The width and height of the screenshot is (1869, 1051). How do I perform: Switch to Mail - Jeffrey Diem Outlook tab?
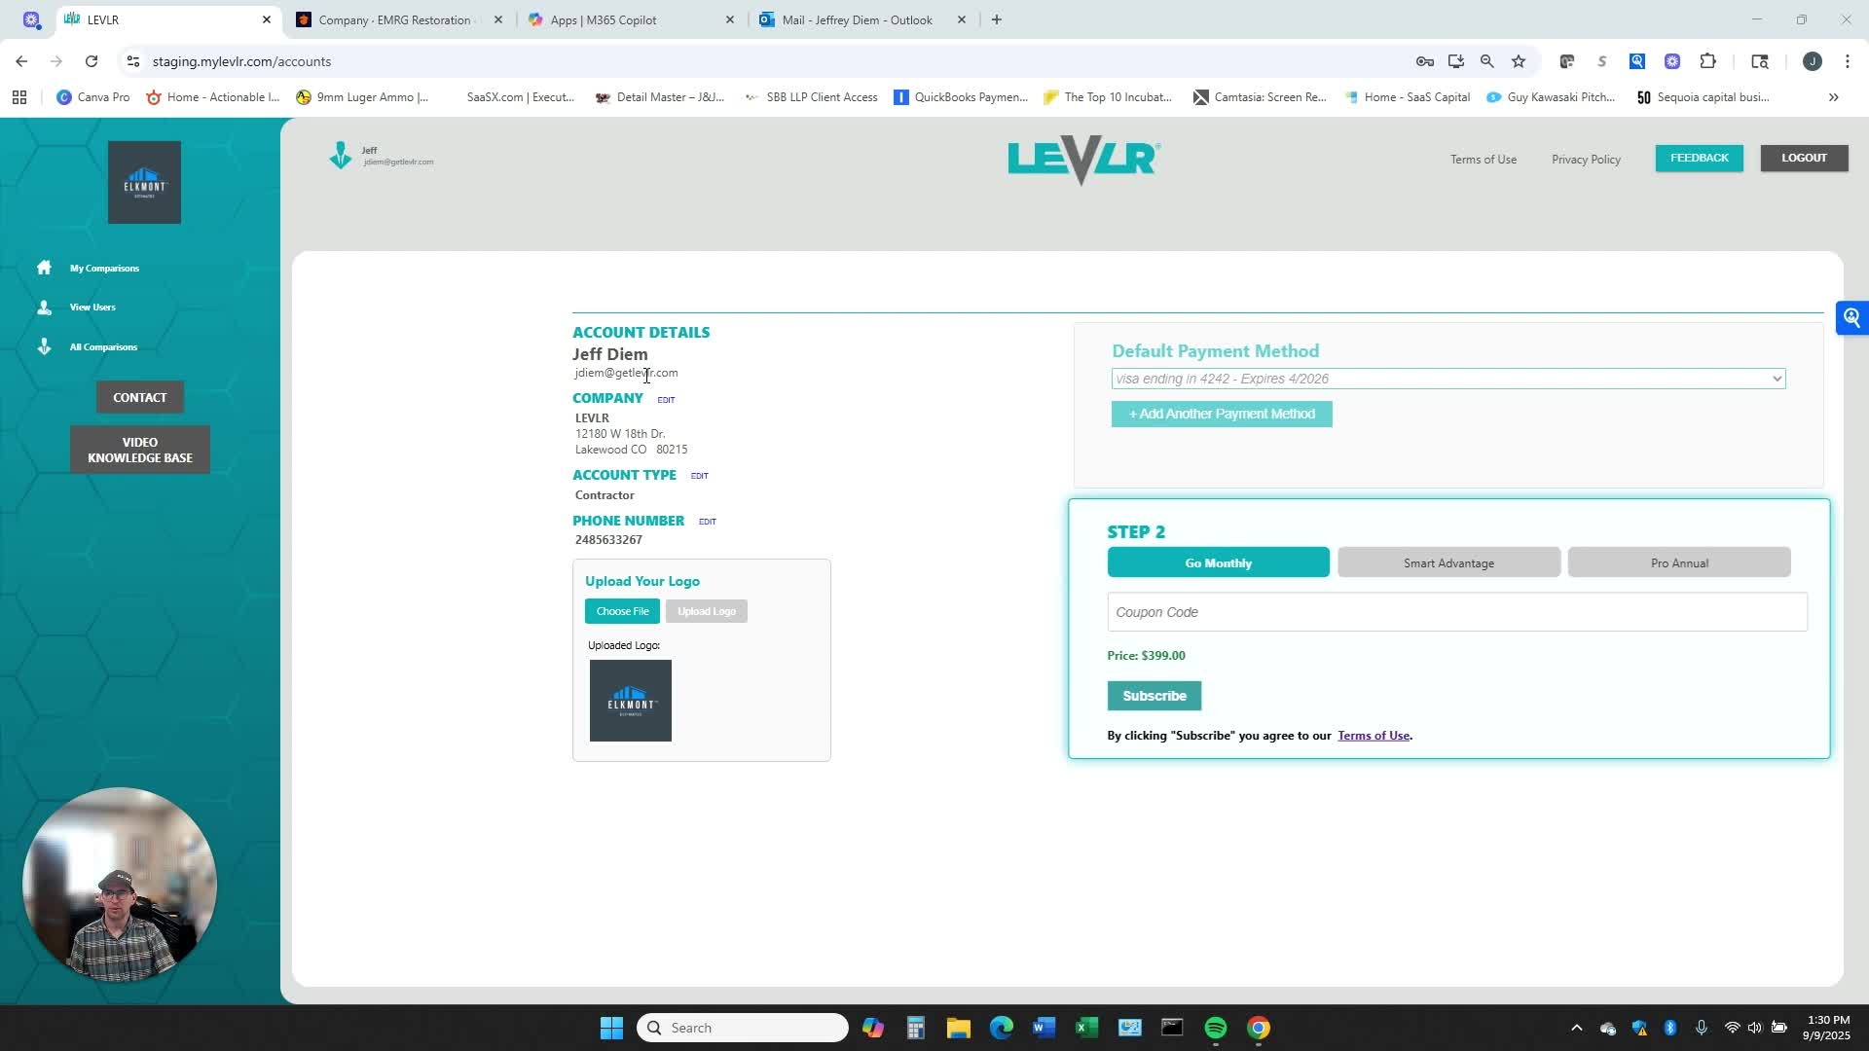(857, 19)
